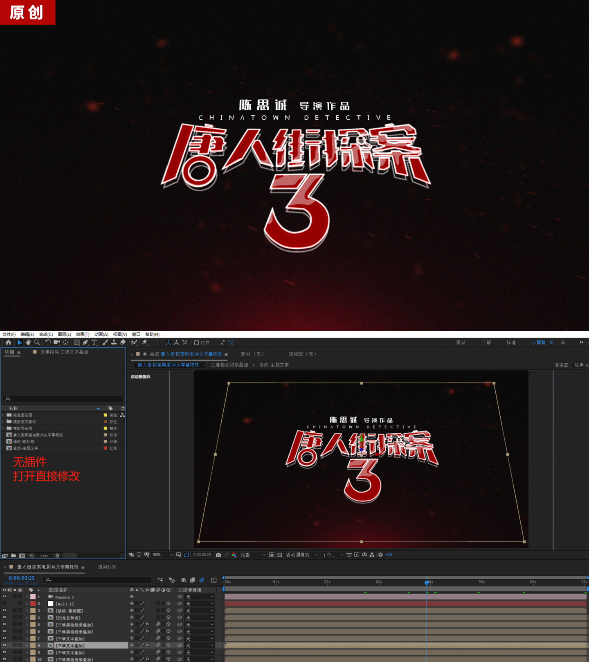Viewport: 589px width, 662px height.
Task: Click the 三维描边线条叠加 breadcrumb
Action: click(229, 365)
